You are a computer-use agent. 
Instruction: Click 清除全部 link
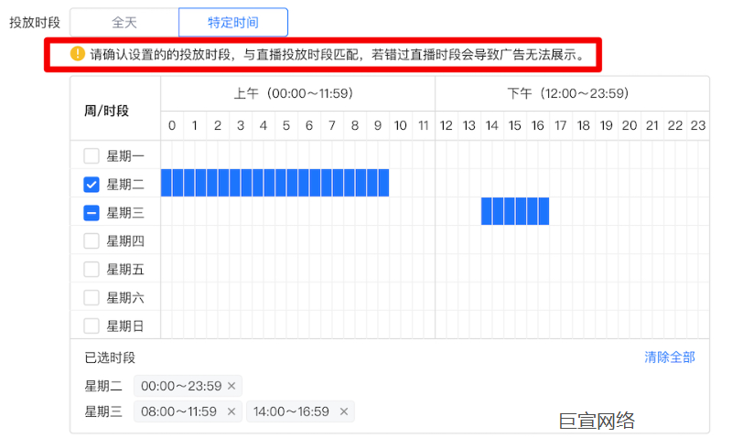point(670,357)
